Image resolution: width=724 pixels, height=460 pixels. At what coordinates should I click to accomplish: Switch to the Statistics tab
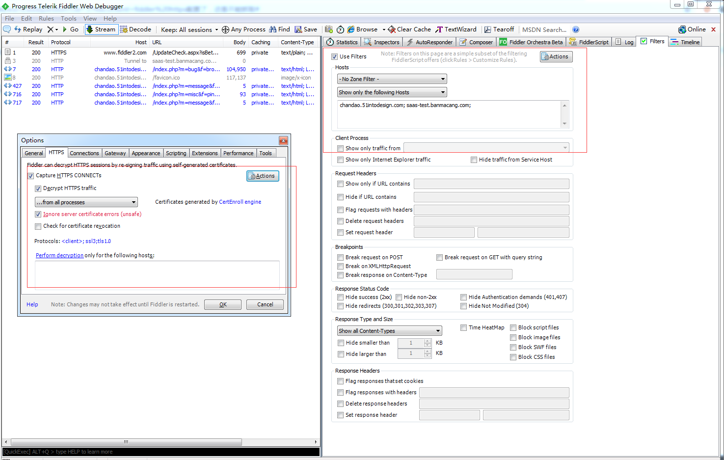click(342, 42)
